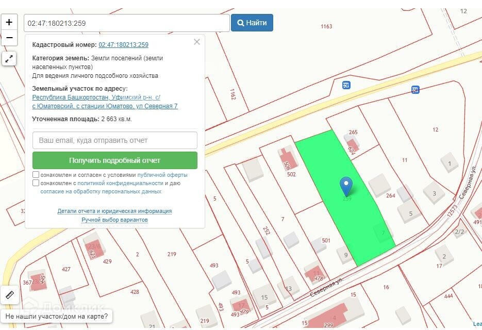Open cadastral number 02:47:180213:259 link

pos(123,44)
